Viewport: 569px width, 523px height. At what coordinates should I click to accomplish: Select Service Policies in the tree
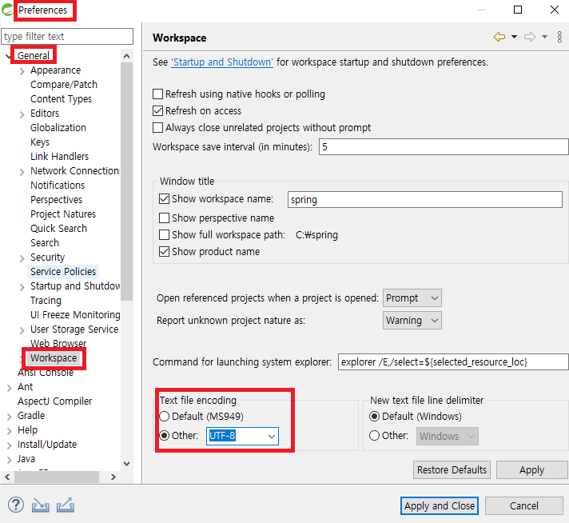point(63,271)
